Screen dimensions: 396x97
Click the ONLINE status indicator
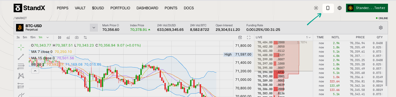point(382,18)
